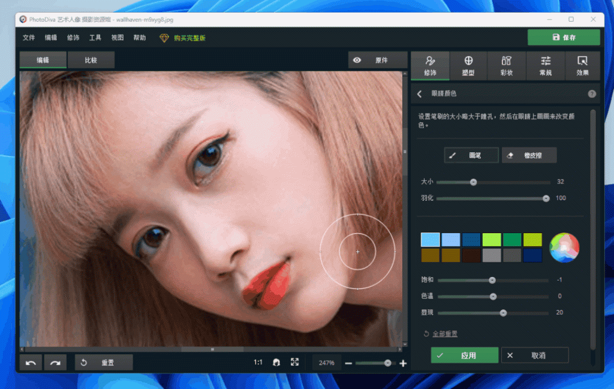This screenshot has height=389, width=614.
Task: Open the 效果 (effects) panel
Action: point(582,65)
